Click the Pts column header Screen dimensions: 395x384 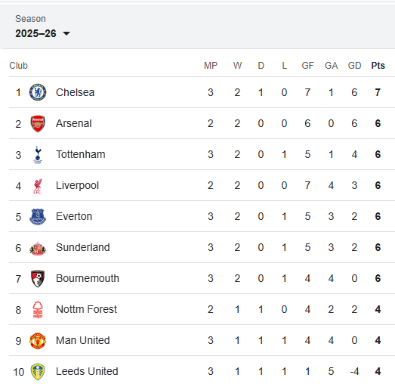coord(378,66)
